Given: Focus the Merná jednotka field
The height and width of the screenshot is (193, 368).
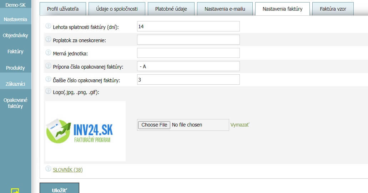Looking at the screenshot, I should [188, 53].
